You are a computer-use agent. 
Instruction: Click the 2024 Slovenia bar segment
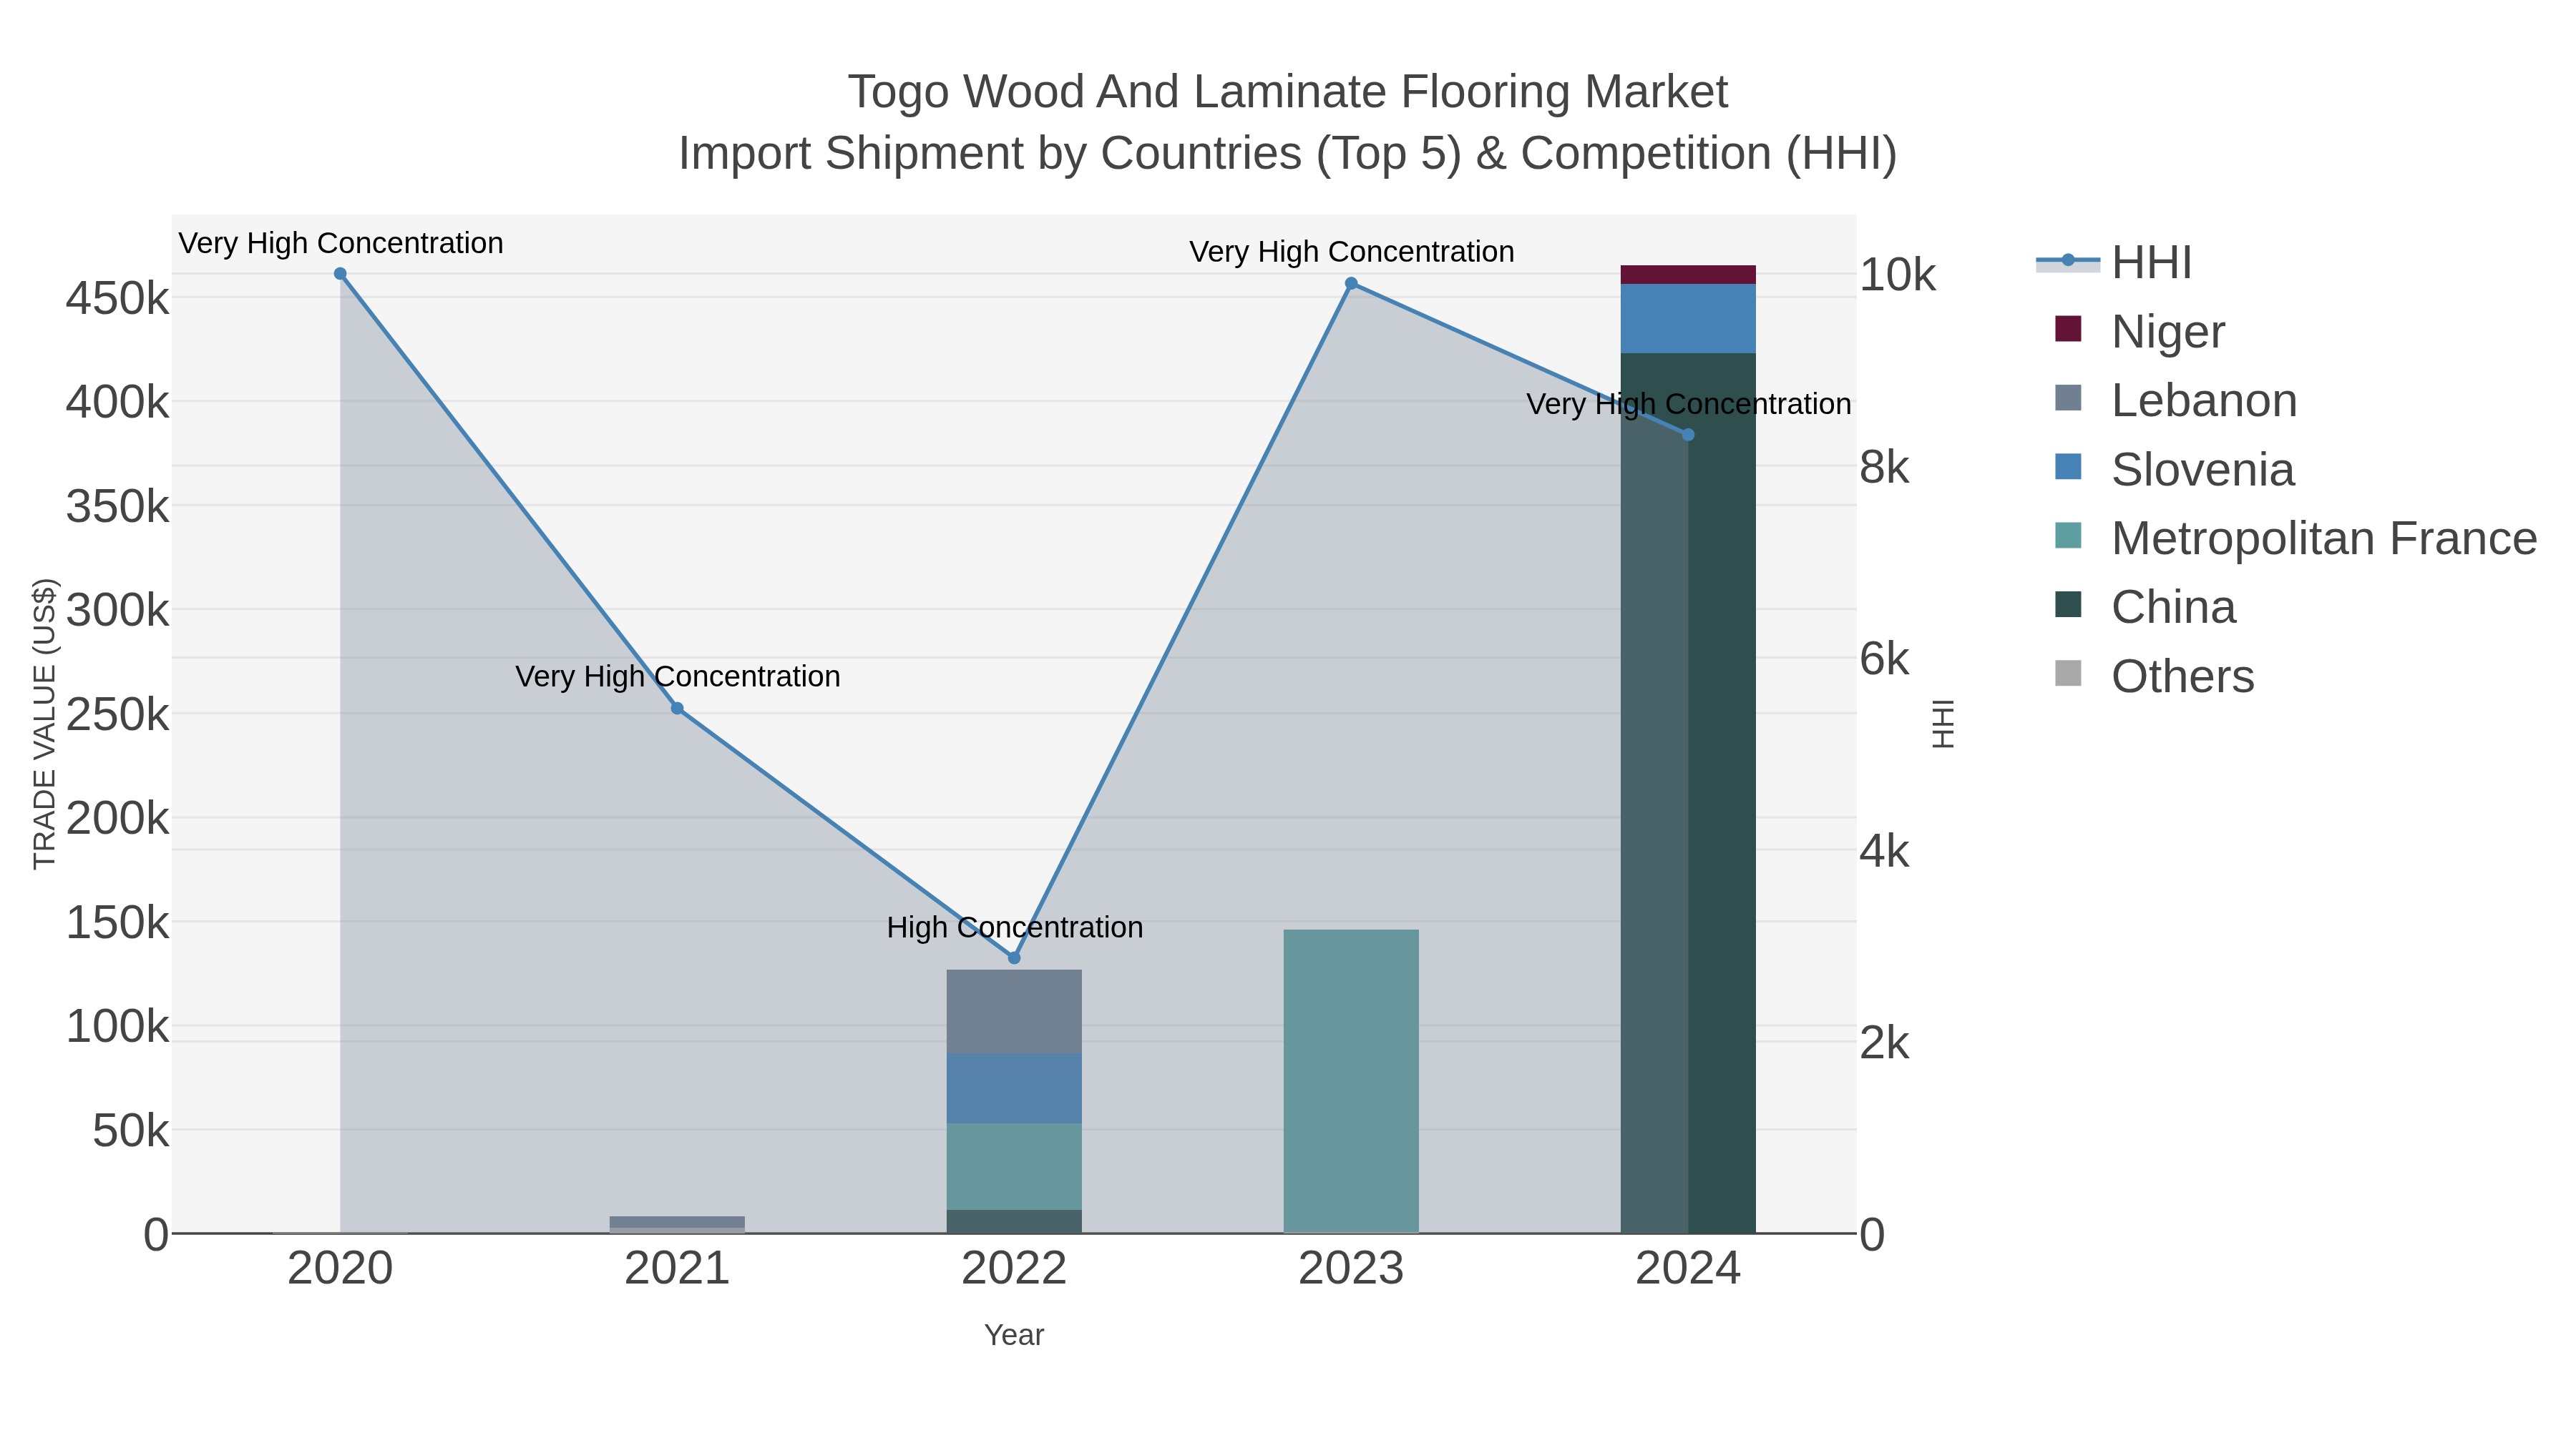pos(1688,319)
